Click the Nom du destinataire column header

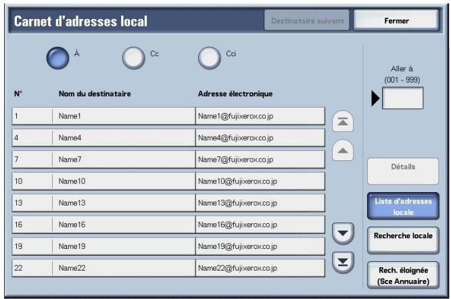(x=95, y=94)
